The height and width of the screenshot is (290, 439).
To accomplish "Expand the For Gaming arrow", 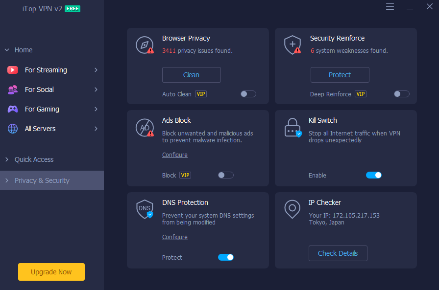I will tap(96, 109).
